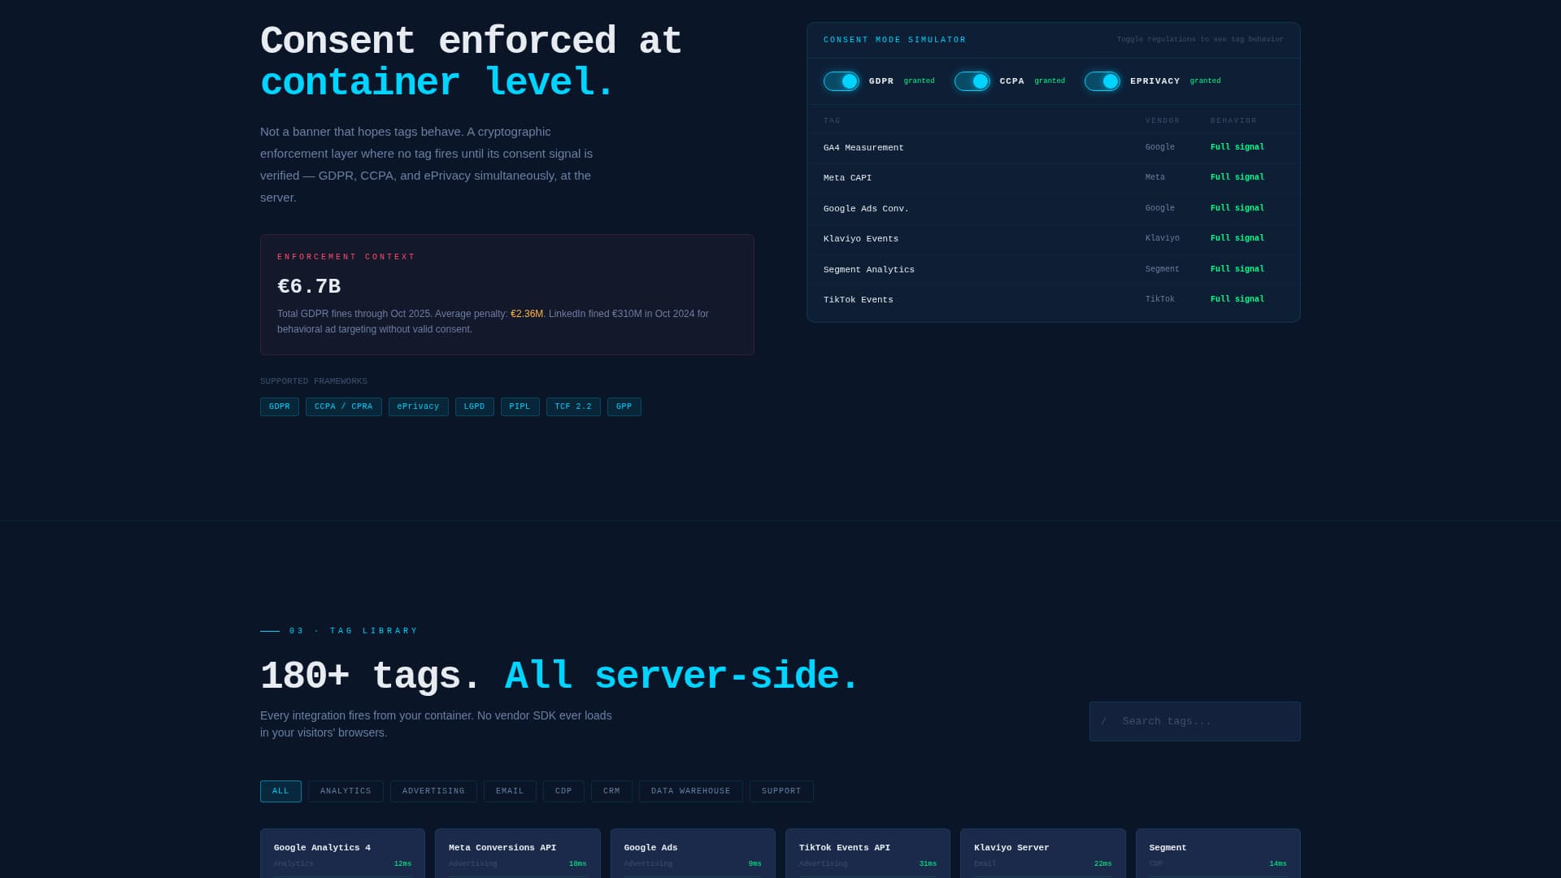Filter tags by Data Warehouse
Screen dimensions: 1561x878
click(x=690, y=791)
